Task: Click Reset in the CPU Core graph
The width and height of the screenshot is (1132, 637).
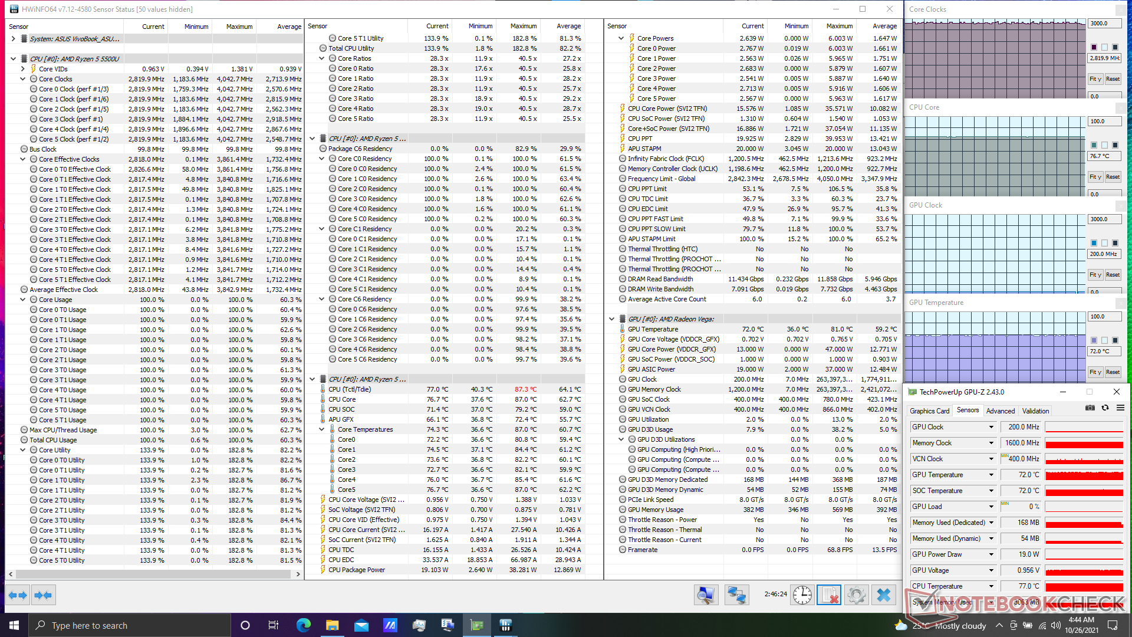Action: tap(1113, 177)
